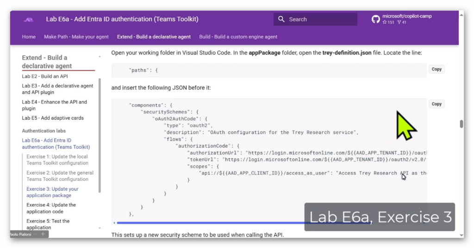The height and width of the screenshot is (248, 474).
Task: Copy the "paths" code snippet
Action: tap(437, 69)
